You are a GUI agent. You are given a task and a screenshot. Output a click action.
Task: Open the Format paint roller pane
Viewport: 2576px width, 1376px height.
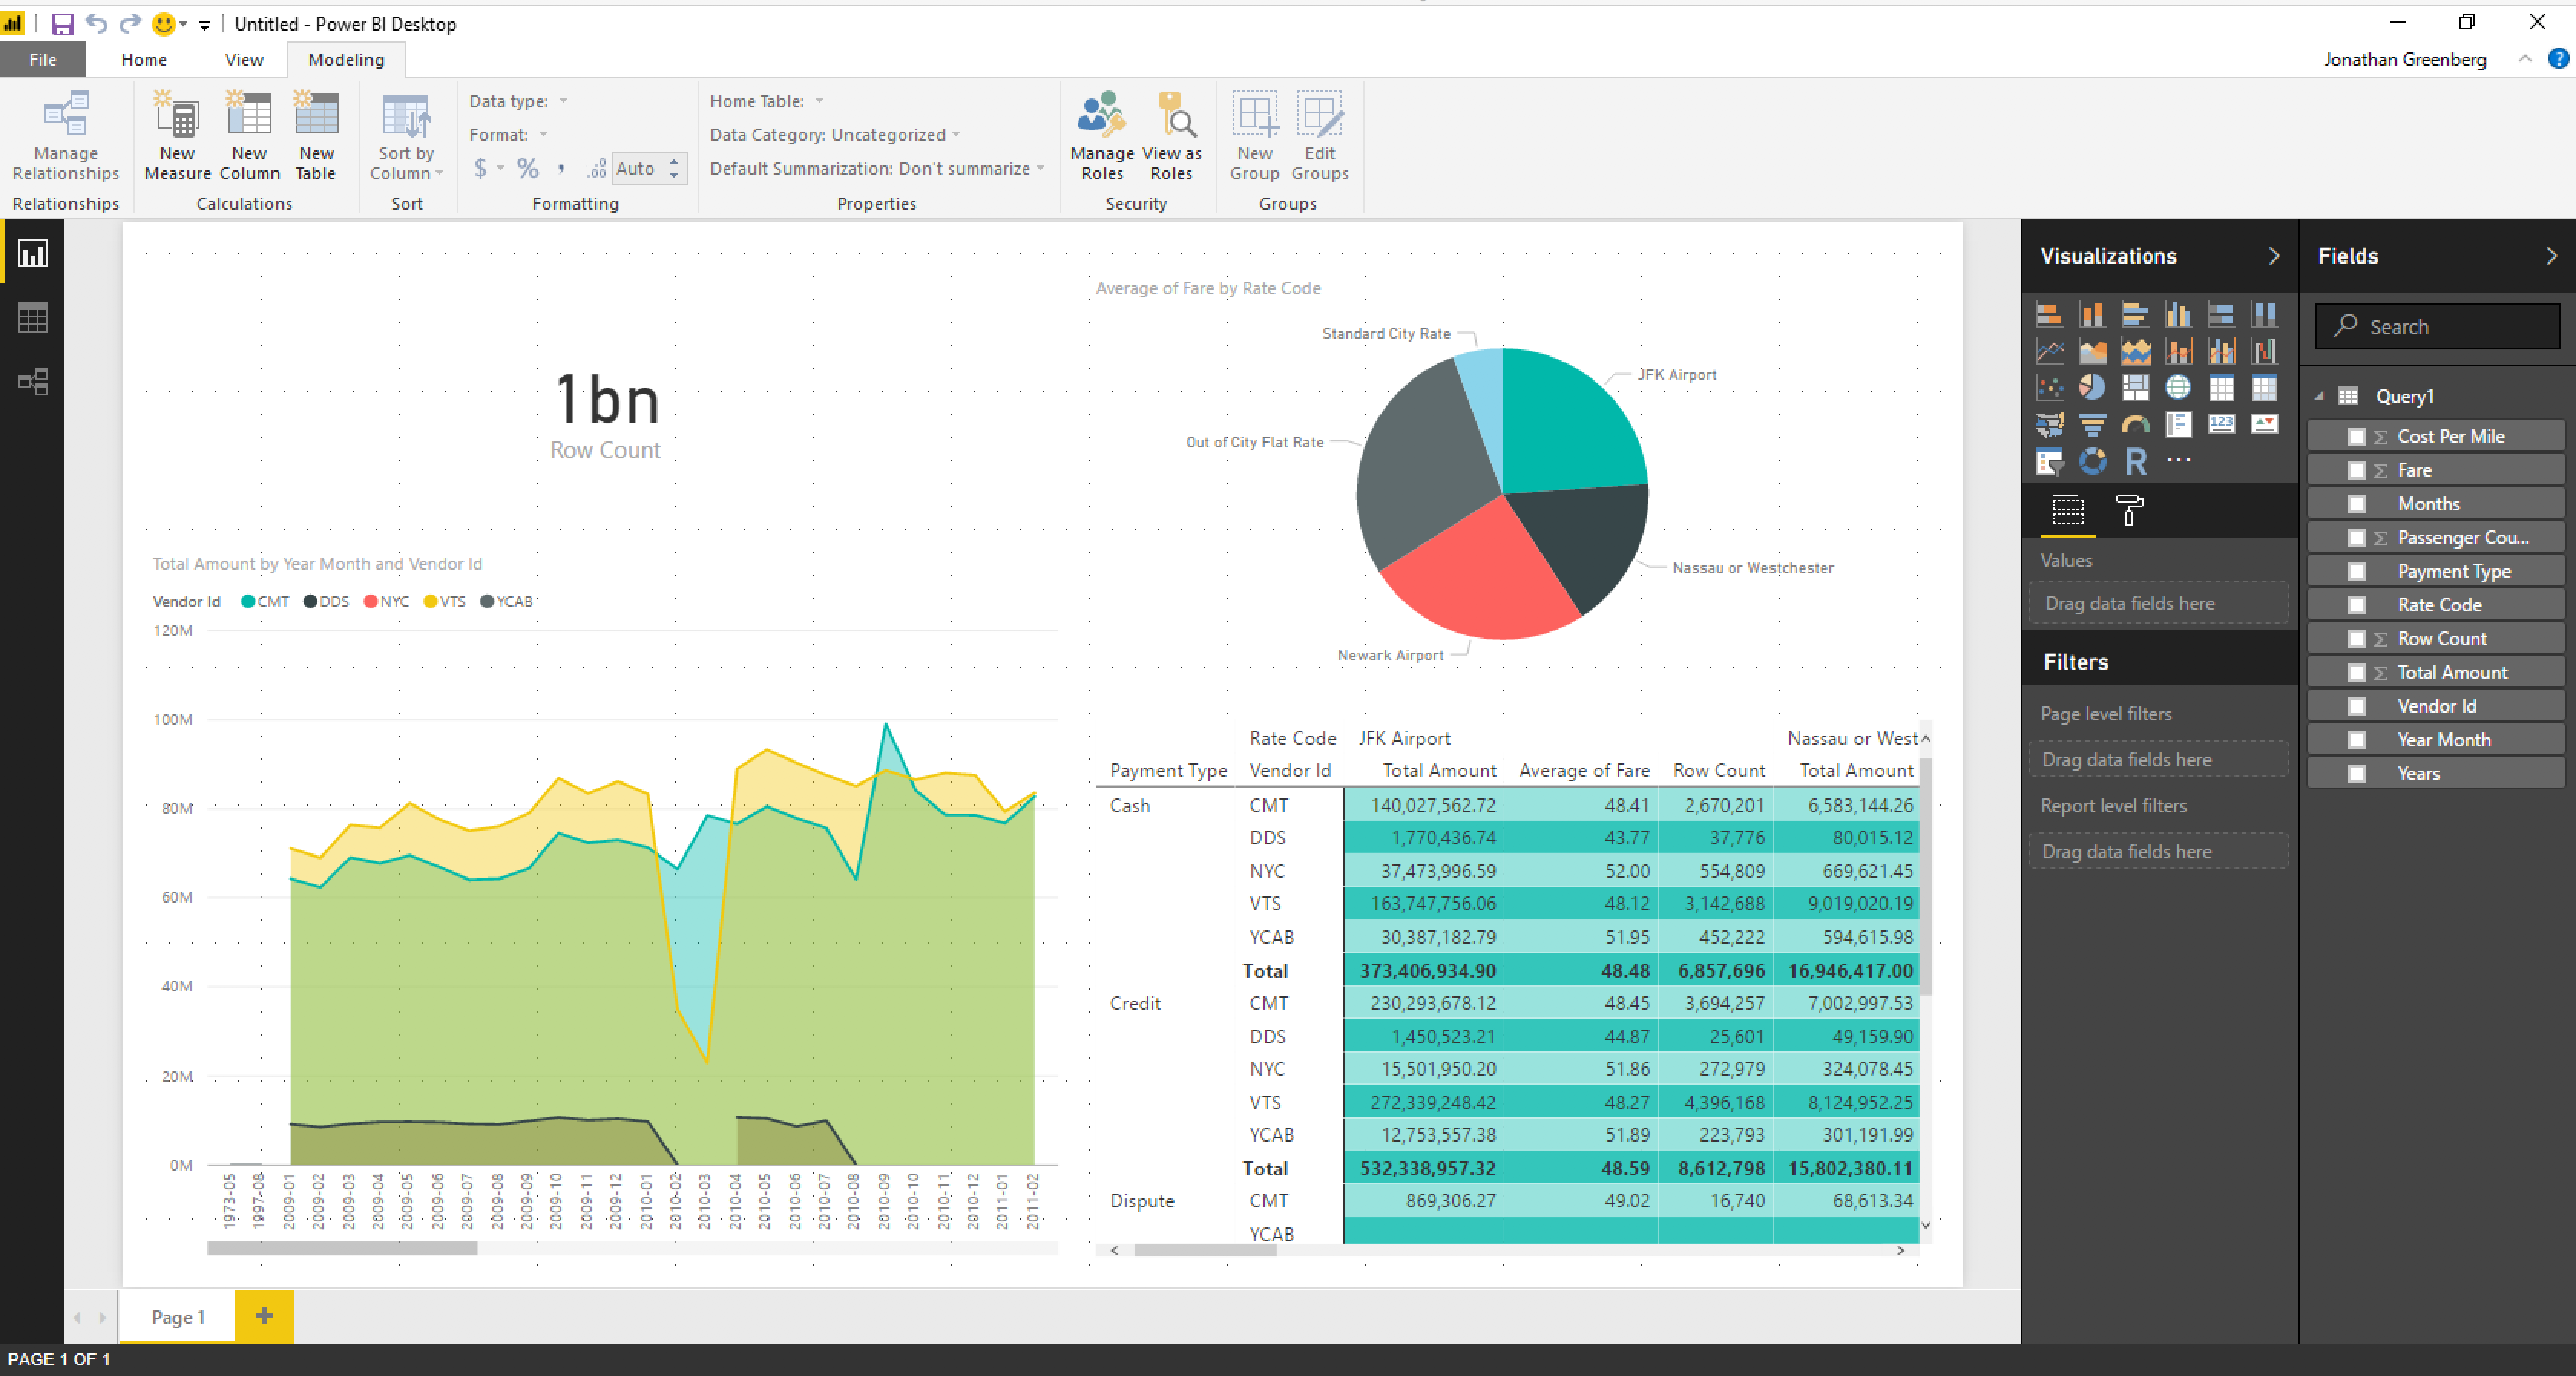point(2129,510)
